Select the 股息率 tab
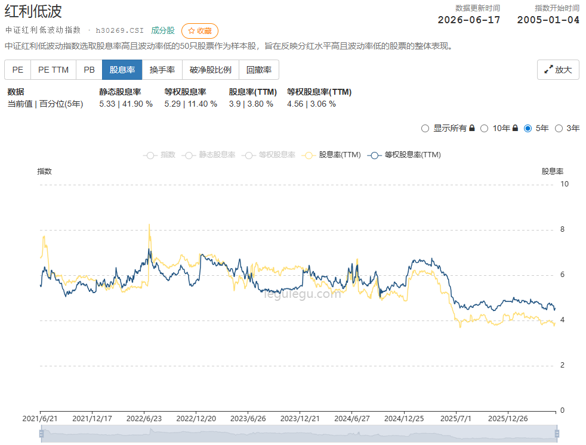Screen dimensions: 586x445 coord(122,70)
